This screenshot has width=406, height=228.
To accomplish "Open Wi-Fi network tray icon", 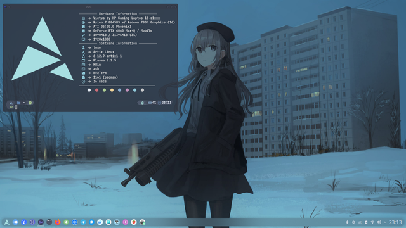I will click(372, 222).
